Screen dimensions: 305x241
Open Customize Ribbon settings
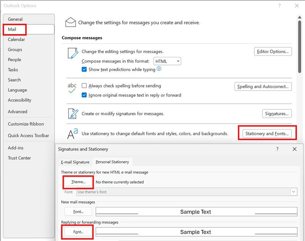29,124
